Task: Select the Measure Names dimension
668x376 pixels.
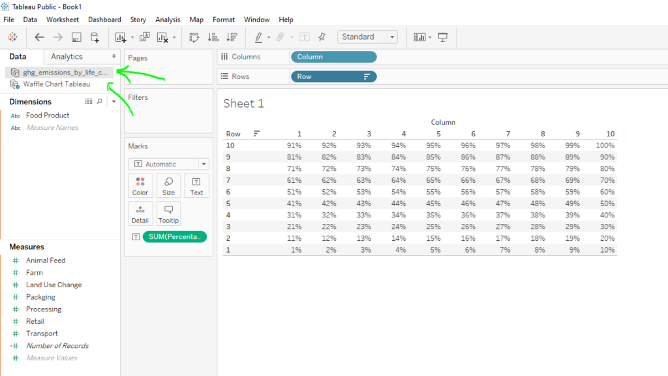Action: pos(52,127)
